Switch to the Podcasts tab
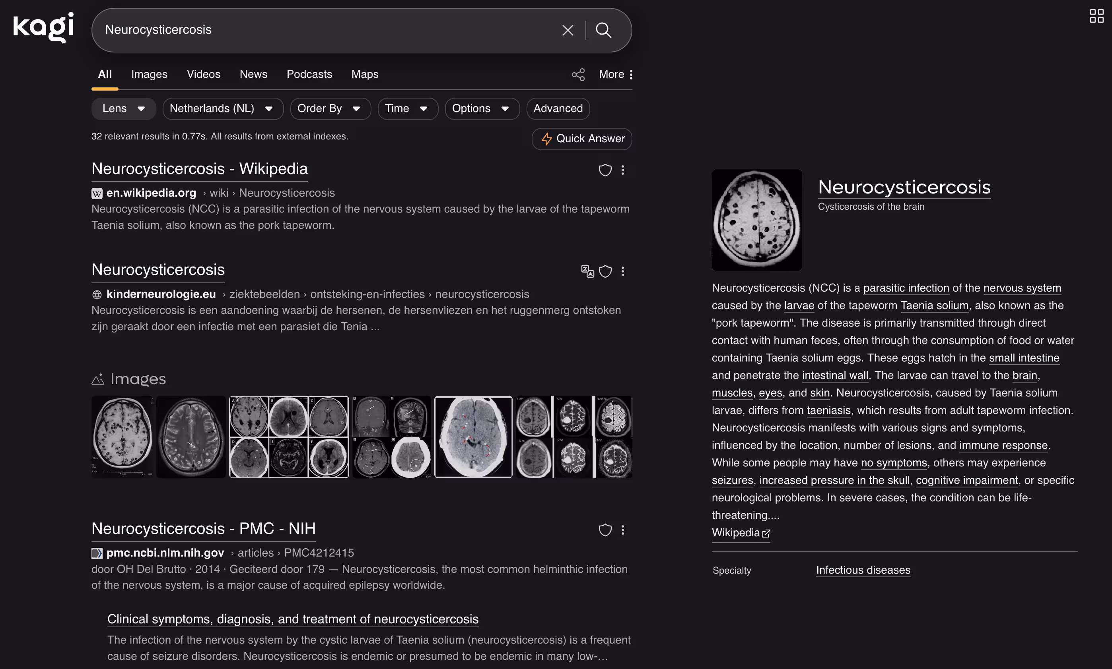Screen dimensions: 1112x669 point(309,74)
